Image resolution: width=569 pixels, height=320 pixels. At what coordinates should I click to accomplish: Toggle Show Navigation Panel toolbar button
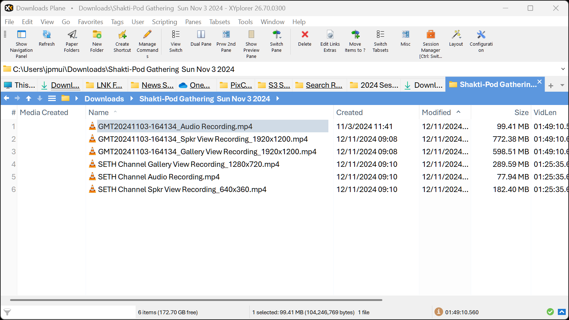pos(21,44)
